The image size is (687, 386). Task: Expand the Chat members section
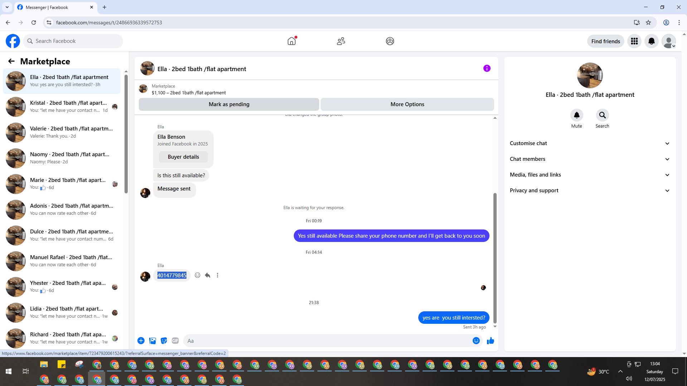click(x=589, y=159)
